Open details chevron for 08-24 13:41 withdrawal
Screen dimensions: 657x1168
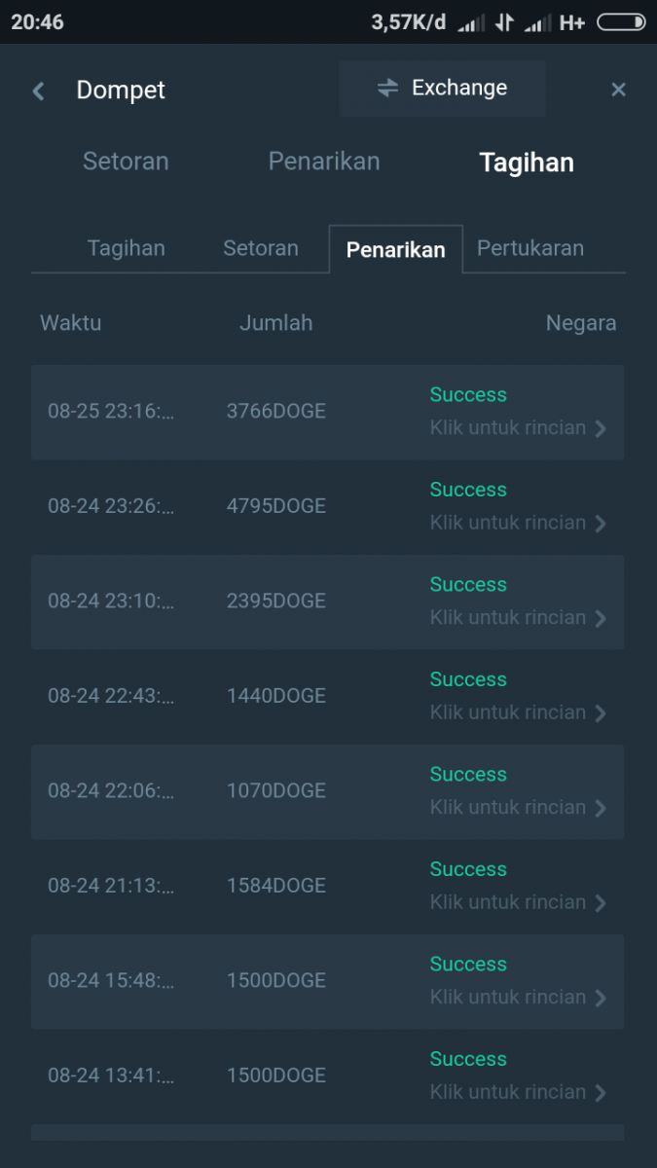tap(601, 1093)
